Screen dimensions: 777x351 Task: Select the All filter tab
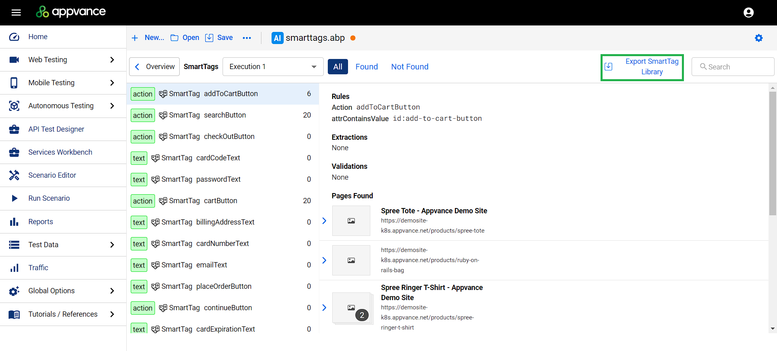(338, 67)
